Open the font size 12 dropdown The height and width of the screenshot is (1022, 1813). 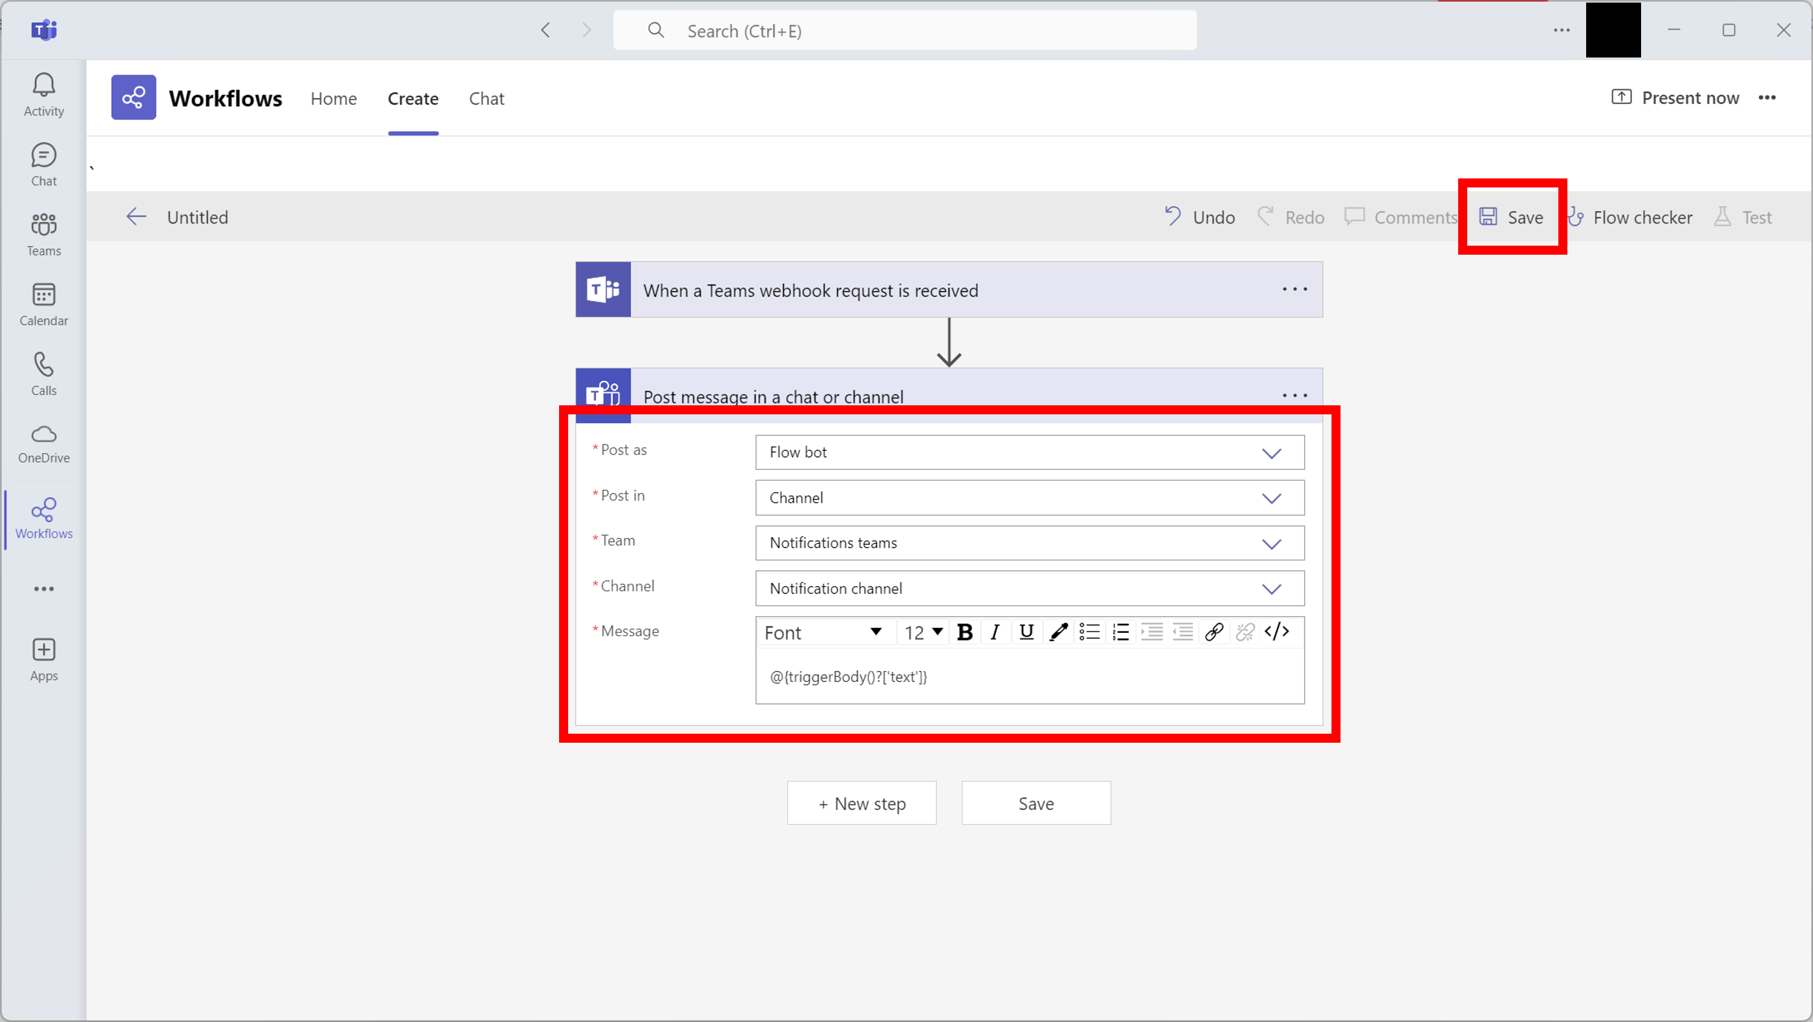pos(924,632)
